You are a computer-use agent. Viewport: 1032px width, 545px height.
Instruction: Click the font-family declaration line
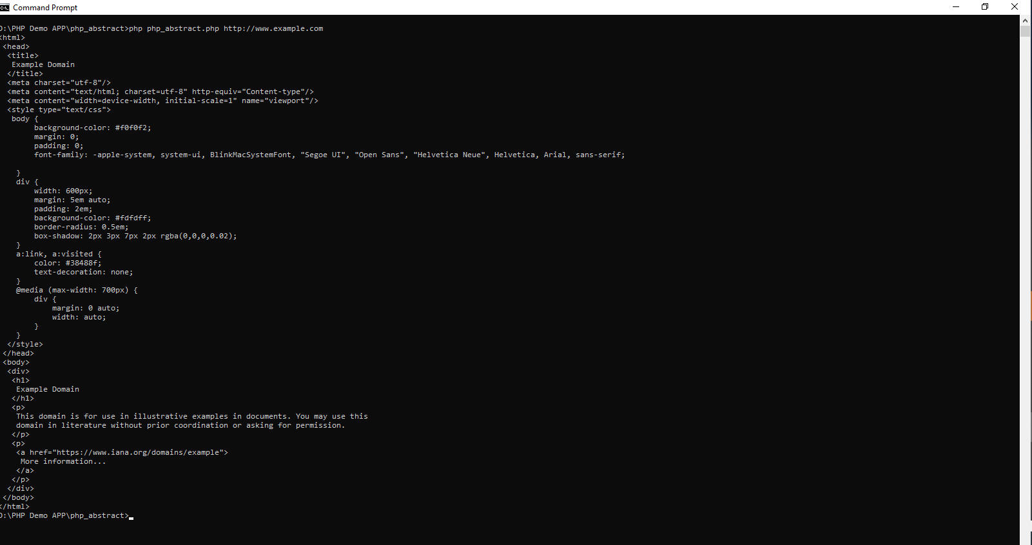tap(329, 155)
